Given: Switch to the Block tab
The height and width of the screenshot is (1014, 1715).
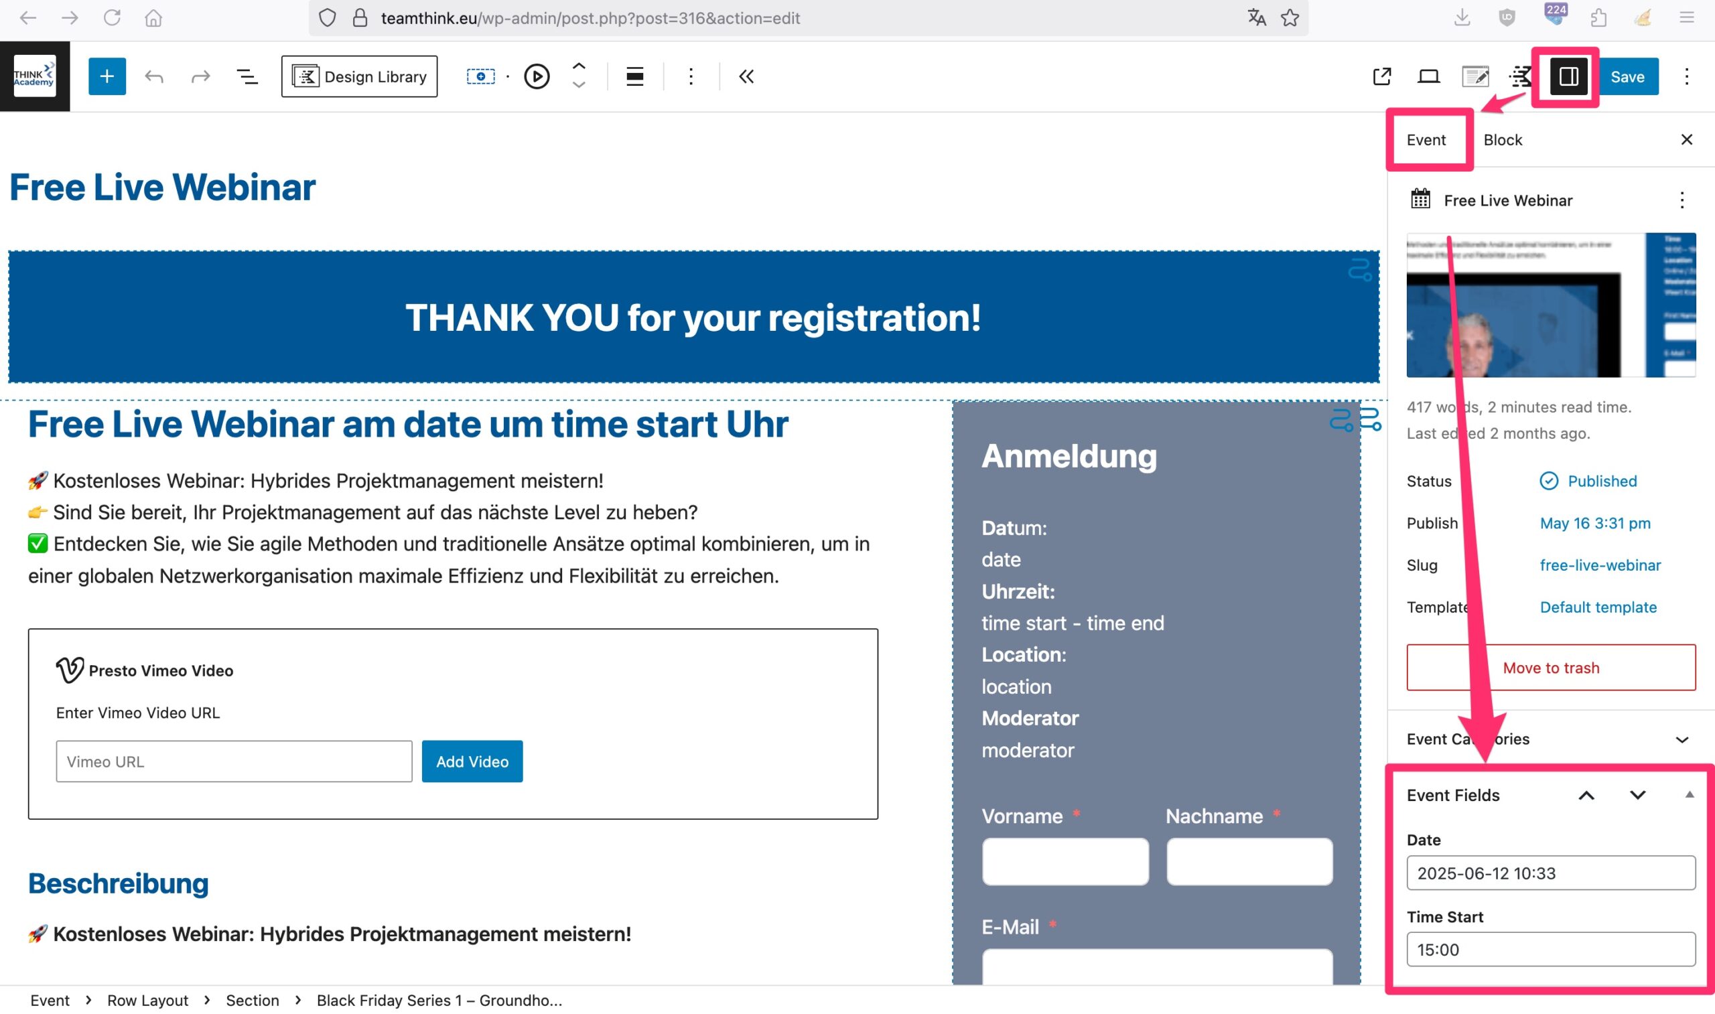Looking at the screenshot, I should [x=1503, y=139].
